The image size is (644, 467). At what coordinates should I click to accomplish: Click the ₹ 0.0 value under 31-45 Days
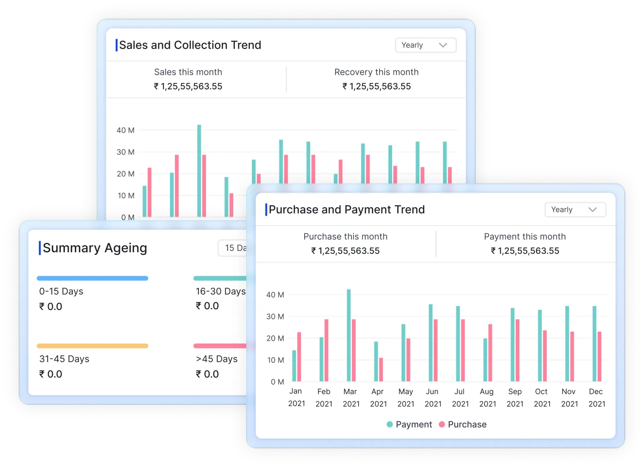pos(51,374)
